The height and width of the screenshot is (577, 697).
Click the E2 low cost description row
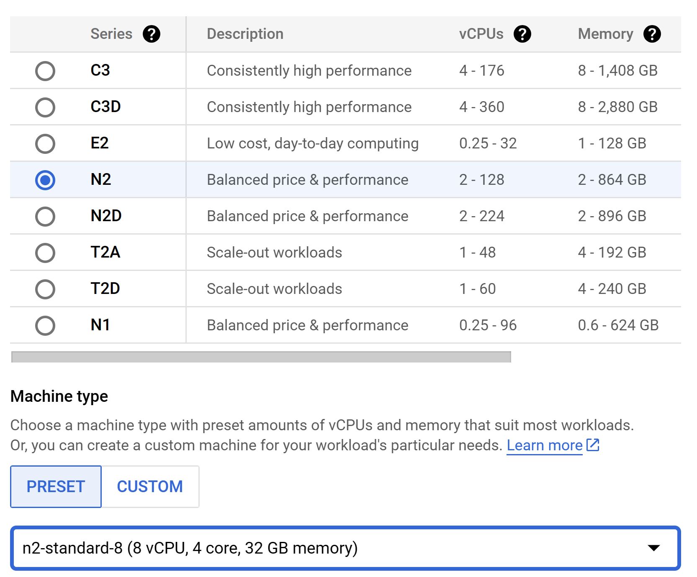click(x=312, y=143)
